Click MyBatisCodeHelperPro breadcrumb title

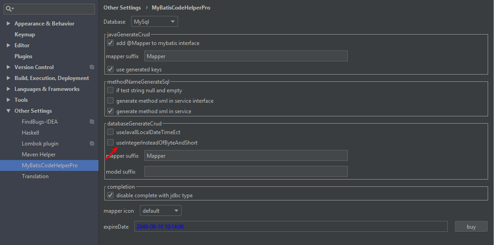tap(181, 8)
